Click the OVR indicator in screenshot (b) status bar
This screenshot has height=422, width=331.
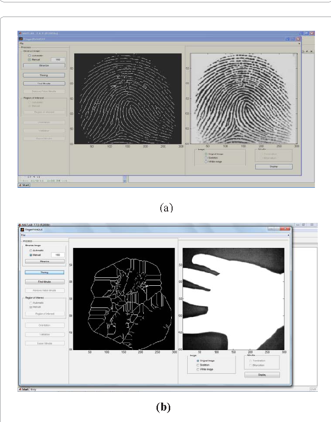tap(313, 389)
